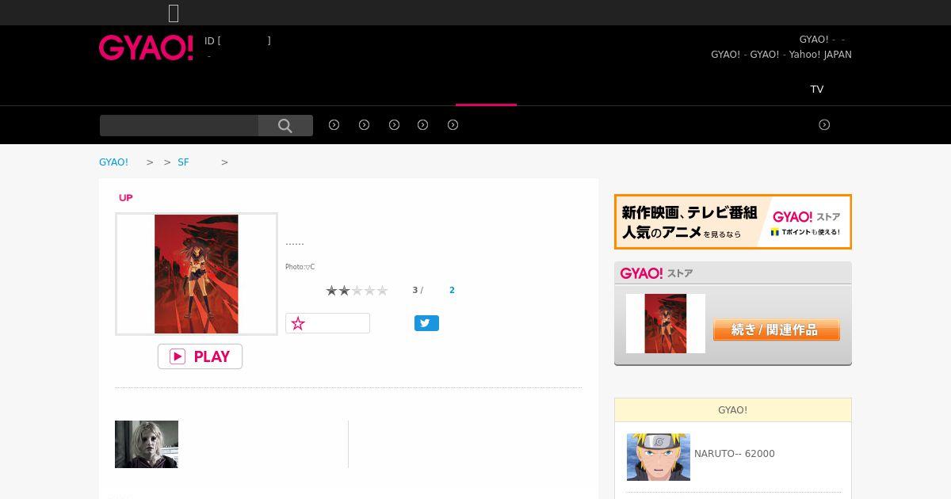Click the magnifier search button

(285, 125)
